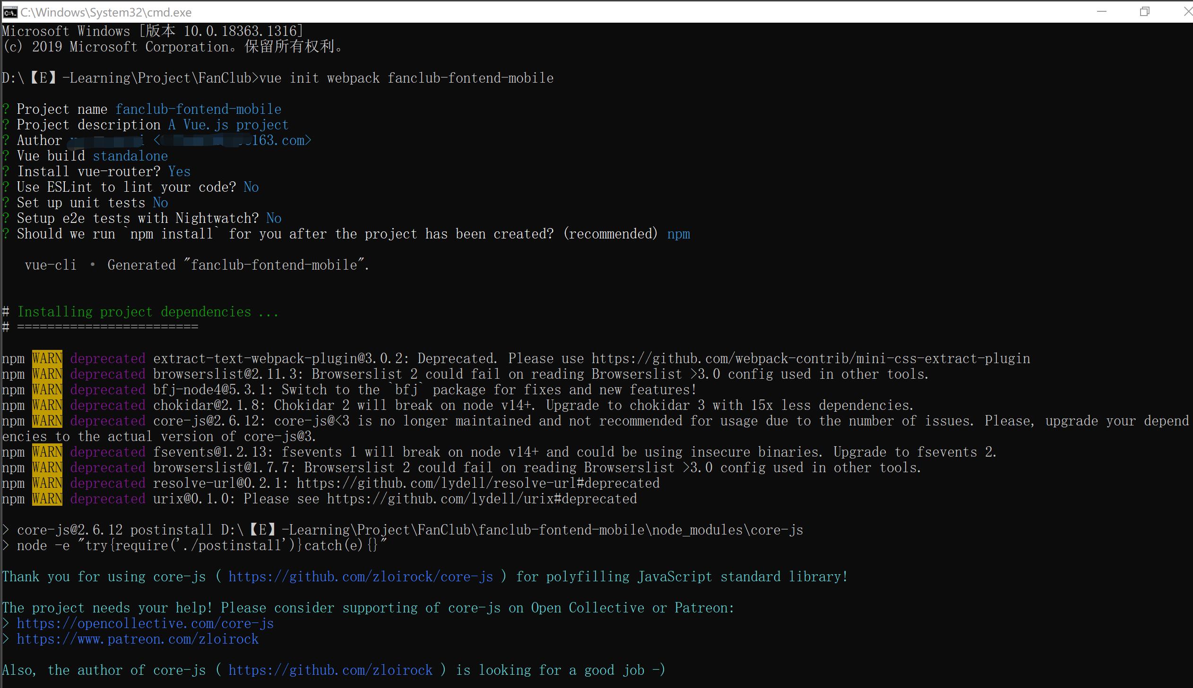1193x688 pixels.
Task: Click 'No' answer for Set up unit tests
Action: point(160,203)
